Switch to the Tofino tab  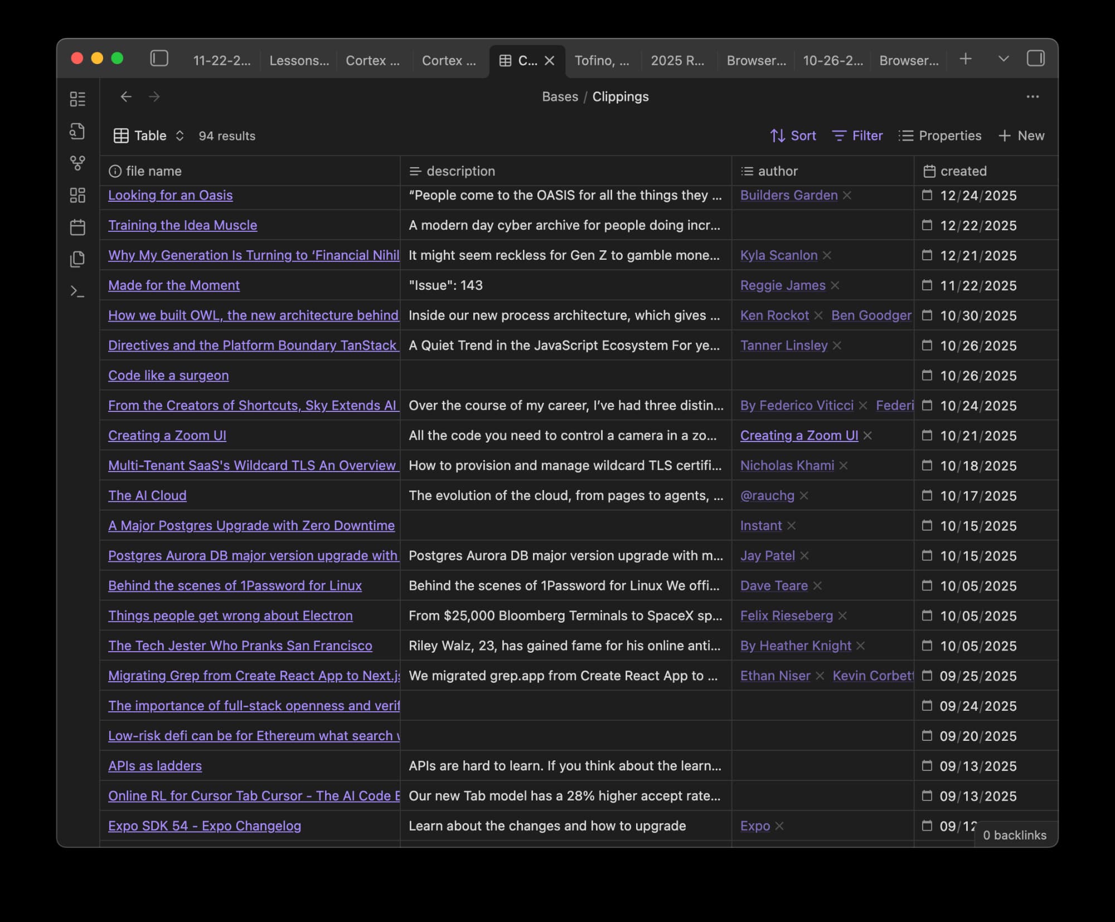click(602, 60)
